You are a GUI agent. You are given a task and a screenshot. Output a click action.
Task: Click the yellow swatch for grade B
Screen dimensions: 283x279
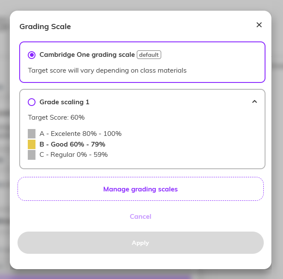point(32,144)
